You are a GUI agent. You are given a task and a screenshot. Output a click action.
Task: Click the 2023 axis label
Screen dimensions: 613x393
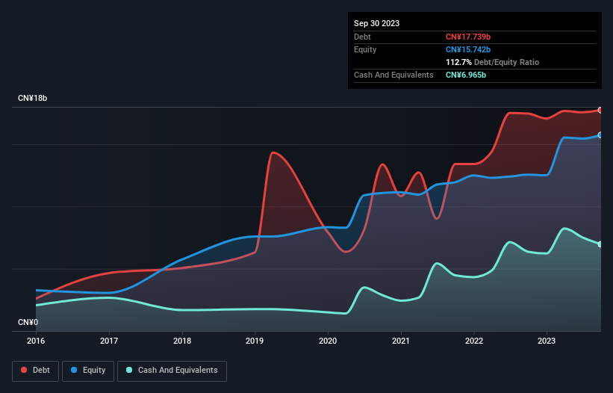[547, 341]
